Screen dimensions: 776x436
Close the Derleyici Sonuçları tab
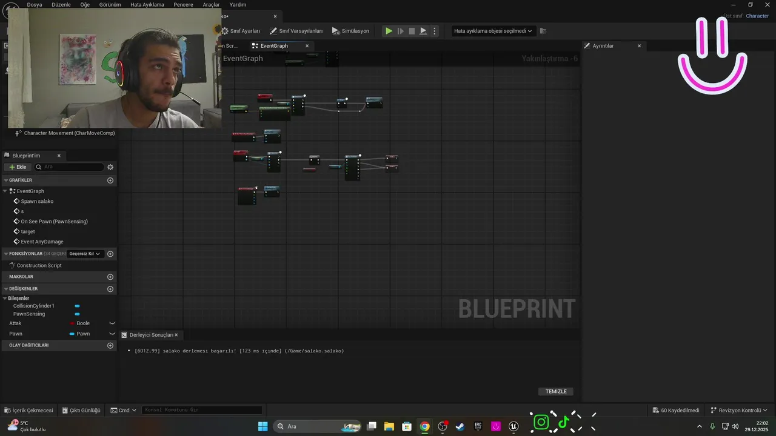coord(176,335)
